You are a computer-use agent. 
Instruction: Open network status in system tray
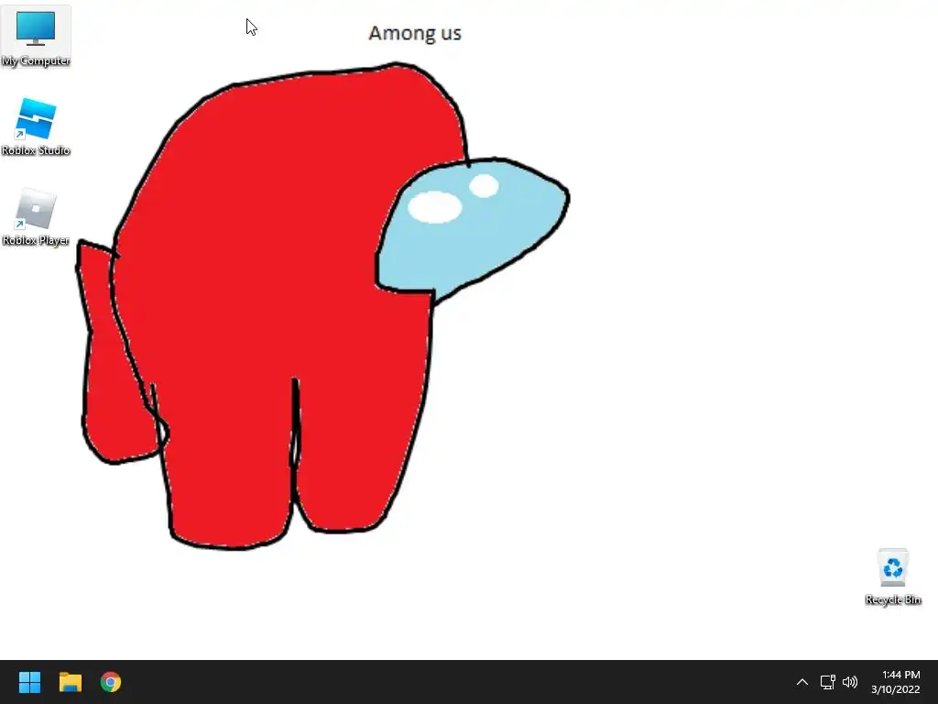click(x=827, y=682)
